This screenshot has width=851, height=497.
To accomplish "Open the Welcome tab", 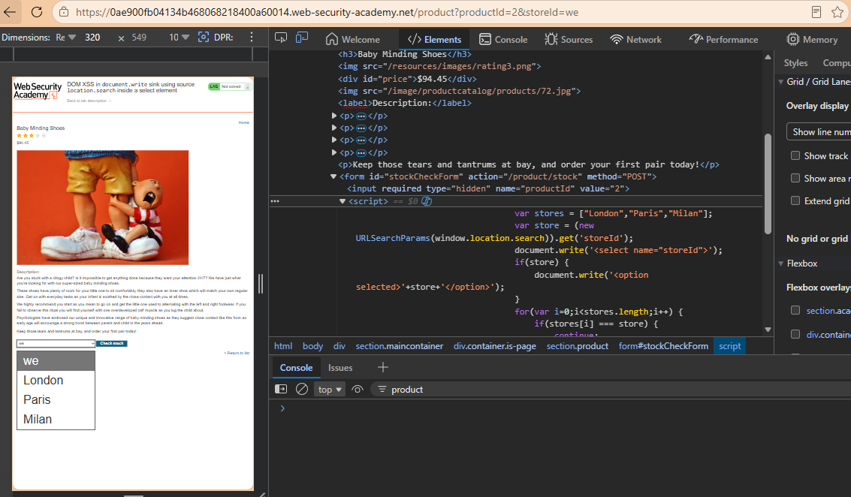I will click(x=353, y=40).
